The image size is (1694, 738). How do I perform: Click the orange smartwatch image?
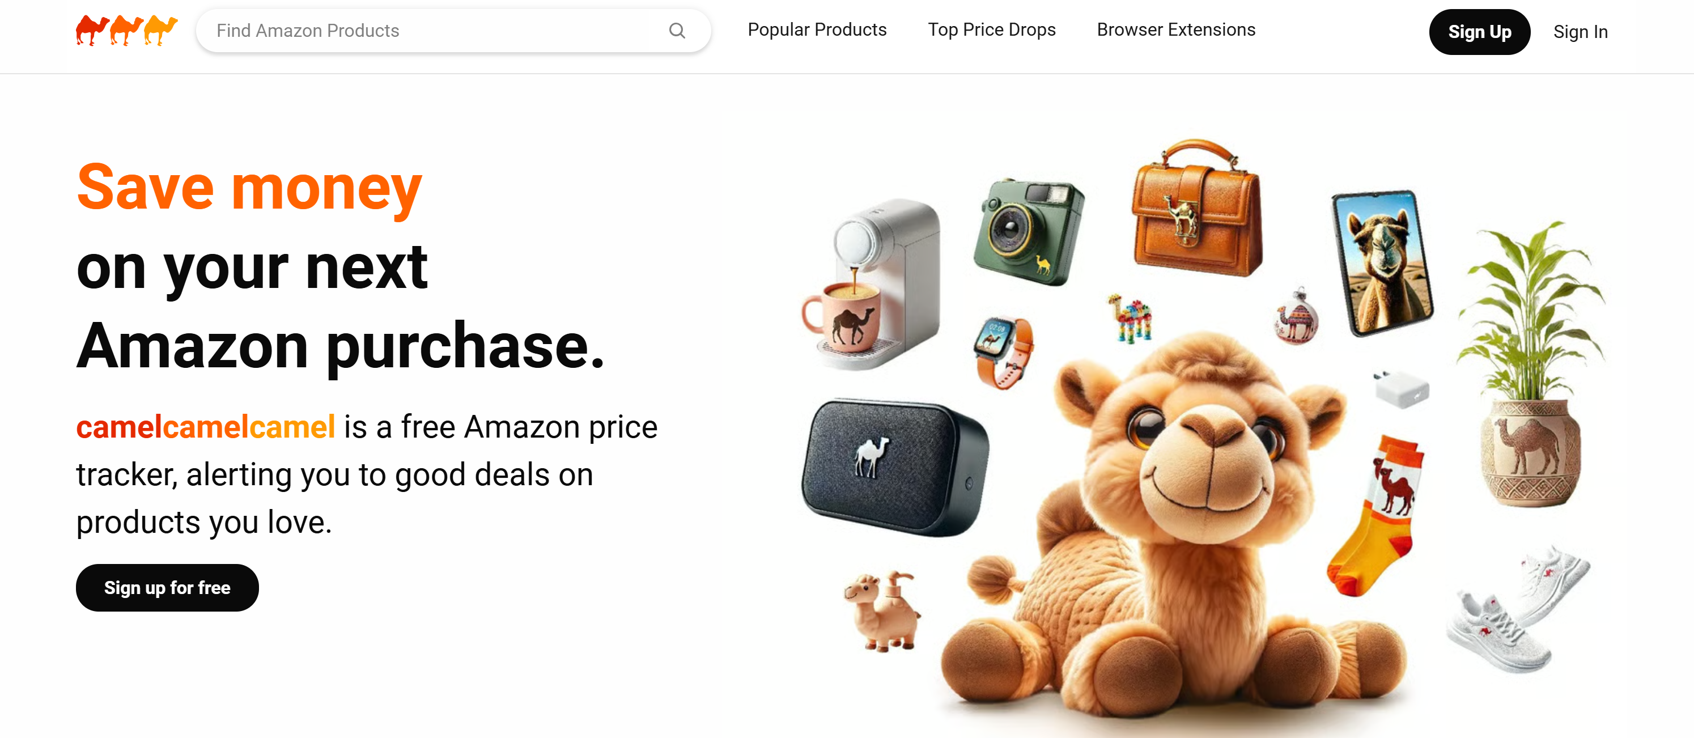[1004, 353]
